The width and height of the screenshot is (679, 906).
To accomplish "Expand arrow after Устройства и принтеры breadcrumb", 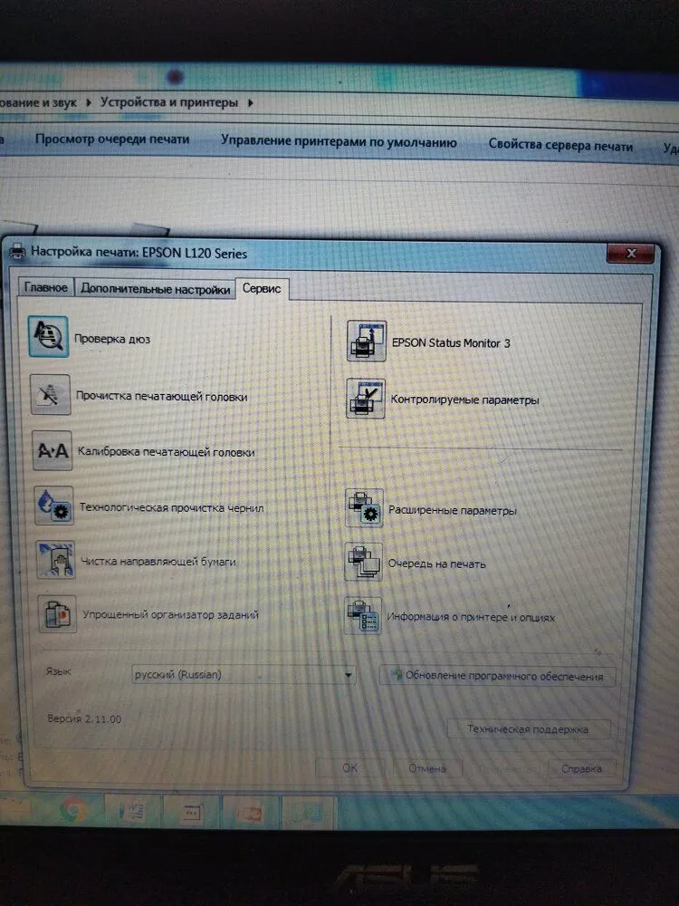I will click(251, 103).
